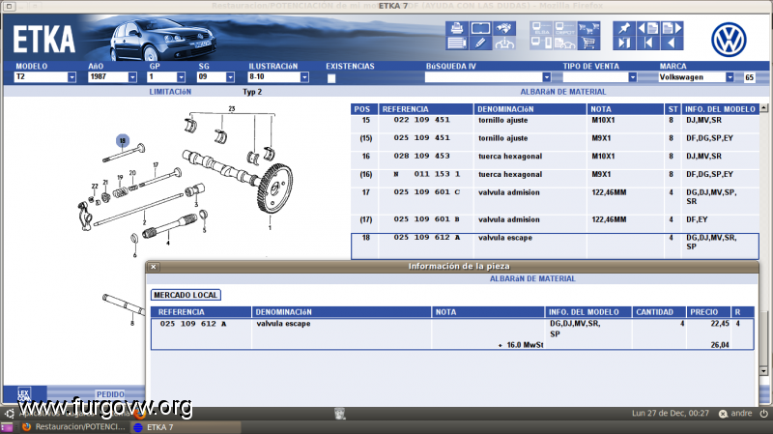The image size is (773, 434).
Task: Click the Ubuntu logo menu icon
Action: point(10,414)
